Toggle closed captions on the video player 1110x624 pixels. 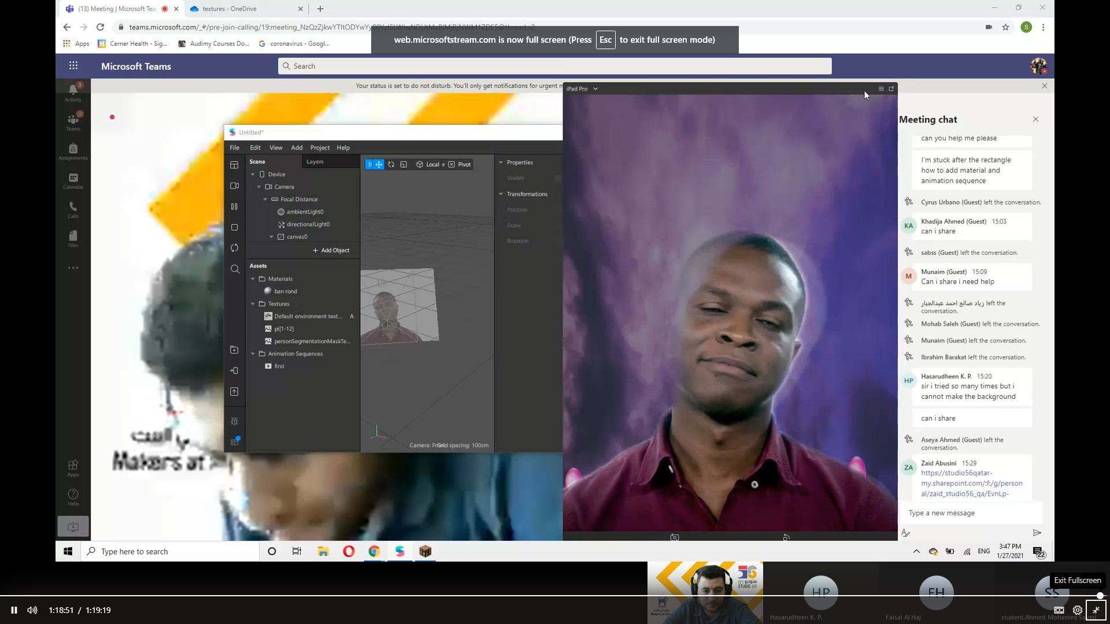point(1059,610)
